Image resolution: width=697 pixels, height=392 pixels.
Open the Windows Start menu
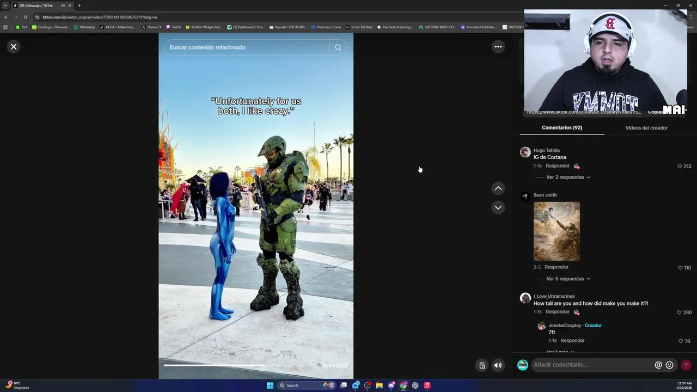[270, 385]
